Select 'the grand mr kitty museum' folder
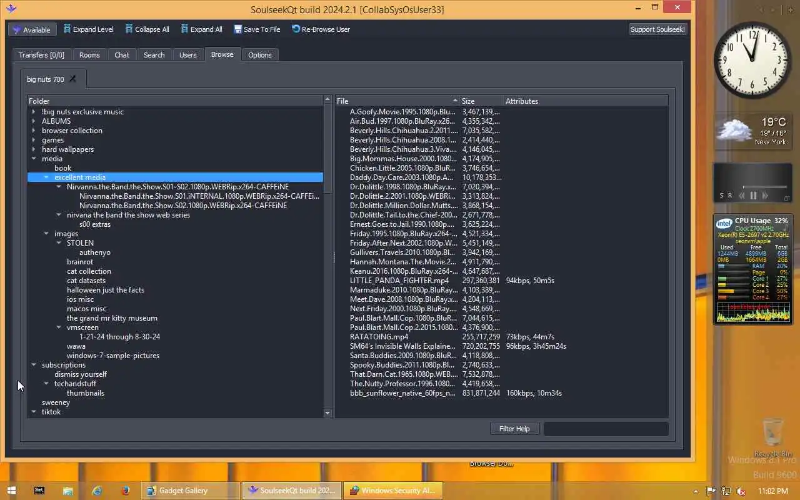This screenshot has width=800, height=500. (x=112, y=318)
